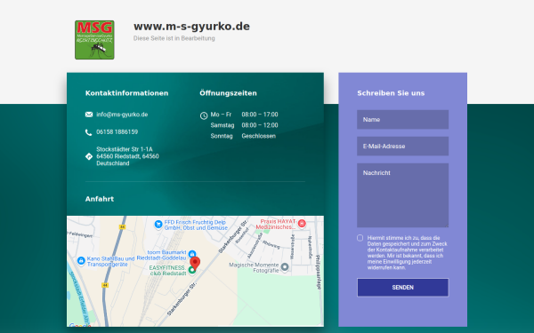Viewport: 534px width, 333px height.
Task: Click the red location pin on the map
Action: [x=195, y=264]
